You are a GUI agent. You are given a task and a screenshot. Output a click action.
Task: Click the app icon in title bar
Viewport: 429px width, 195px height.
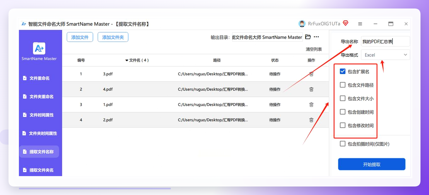click(24, 24)
